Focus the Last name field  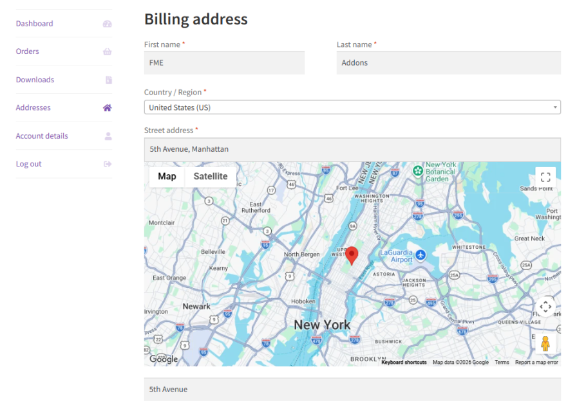click(x=449, y=63)
